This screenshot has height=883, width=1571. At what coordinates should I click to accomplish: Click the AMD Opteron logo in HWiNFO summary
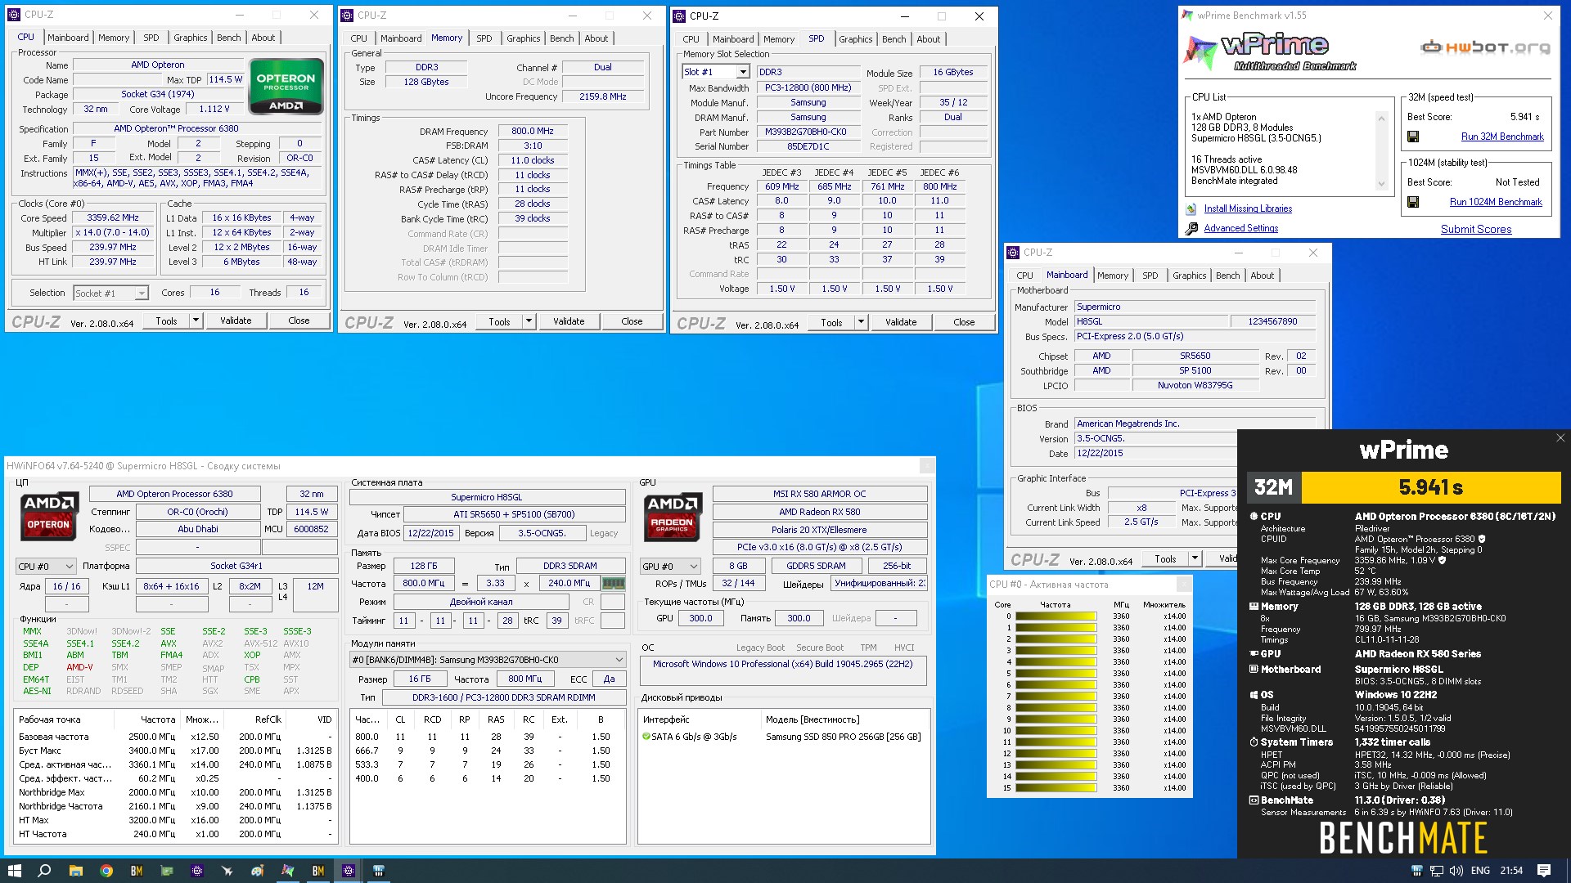coord(48,515)
